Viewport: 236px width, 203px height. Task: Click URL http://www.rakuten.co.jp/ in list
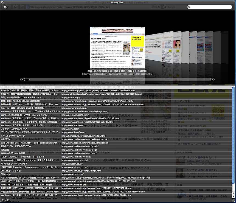coord(74,167)
